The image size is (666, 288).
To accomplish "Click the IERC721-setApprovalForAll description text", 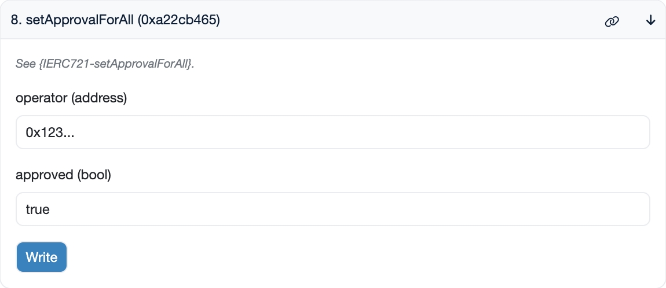I will point(105,64).
